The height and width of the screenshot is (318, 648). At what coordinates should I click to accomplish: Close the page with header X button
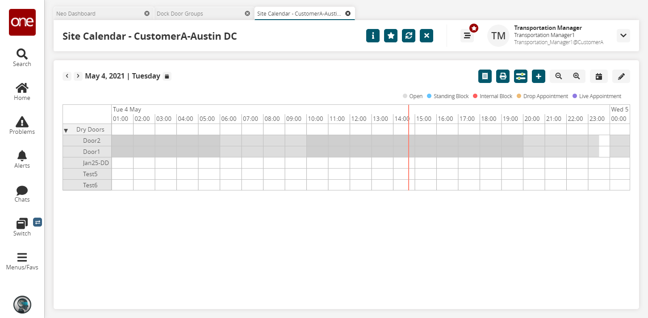coord(426,36)
